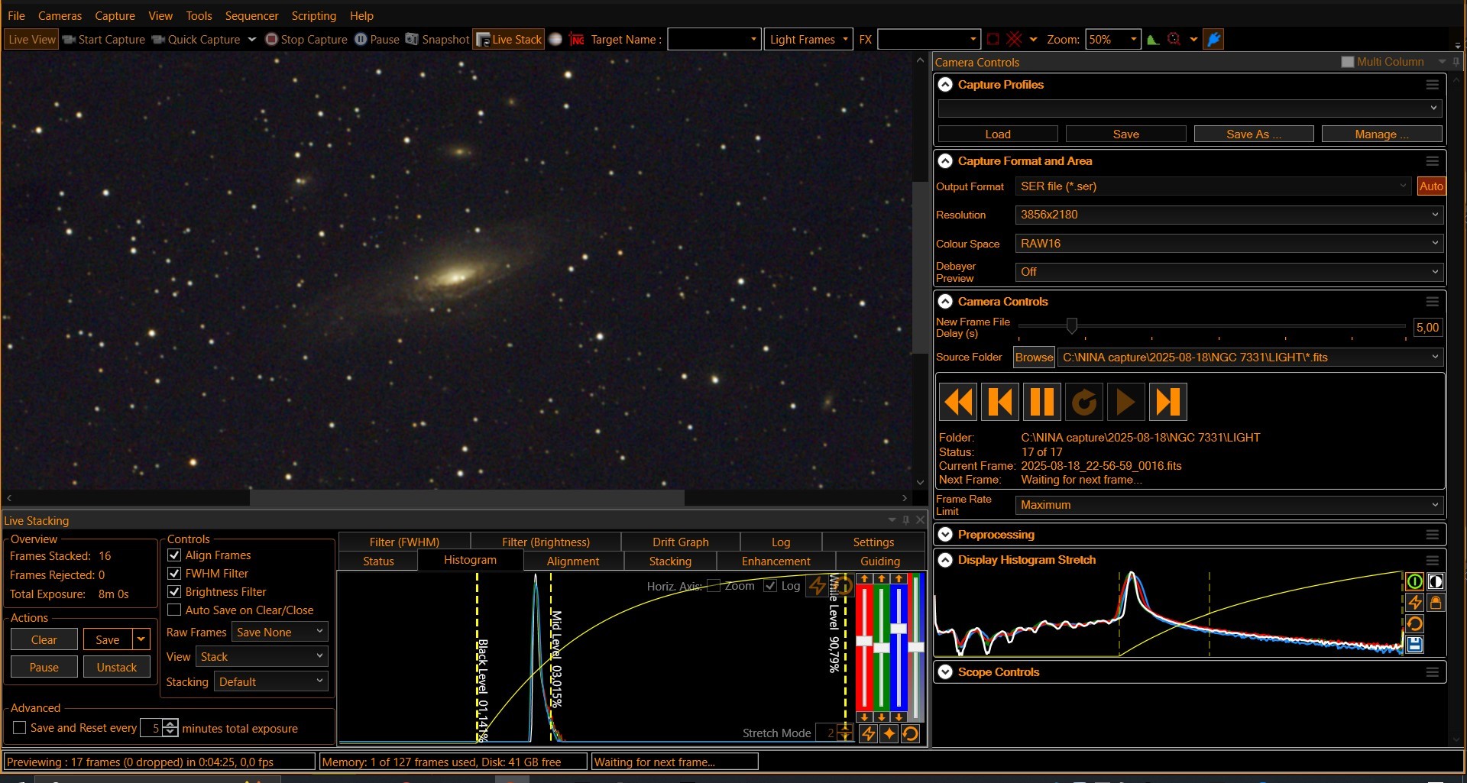Adjust the New Frame File Delay slider
The width and height of the screenshot is (1467, 783).
coord(1072,327)
